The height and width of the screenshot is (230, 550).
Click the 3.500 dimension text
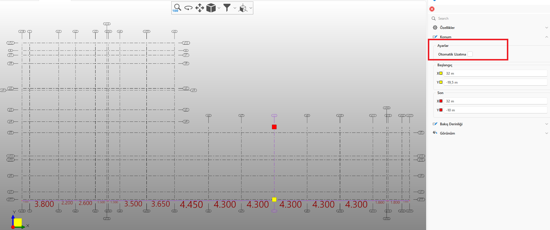133,204
